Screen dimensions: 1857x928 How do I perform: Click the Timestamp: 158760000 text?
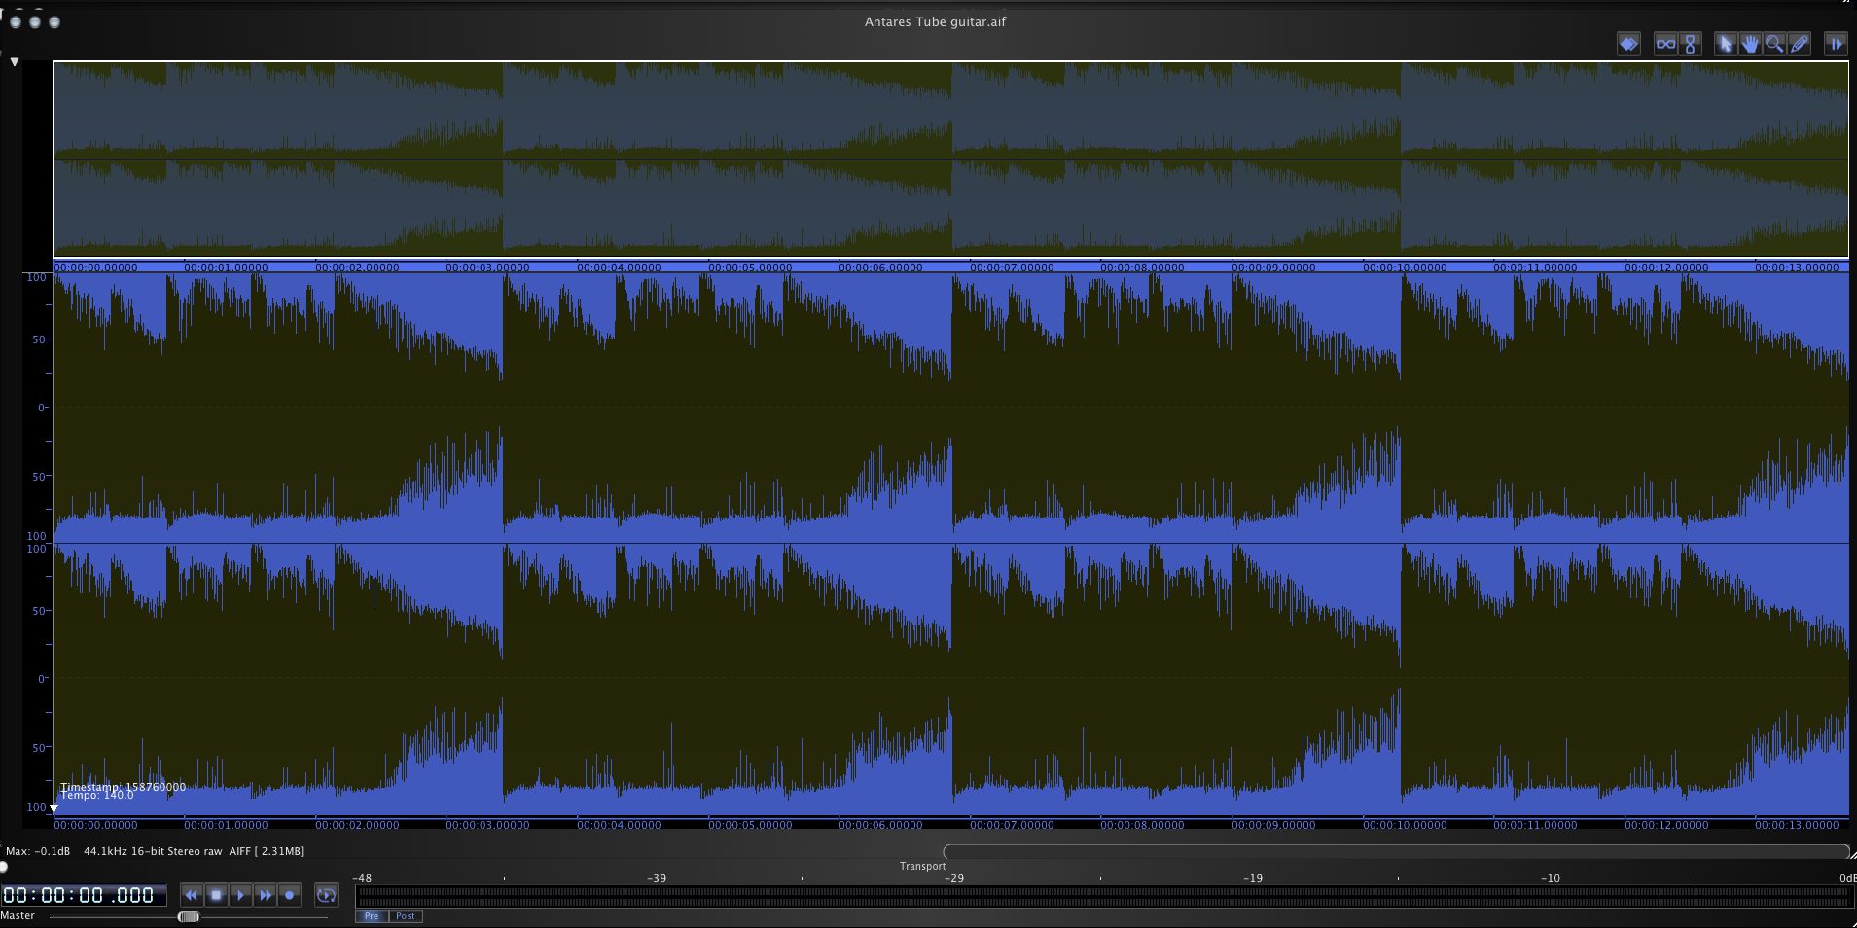[x=124, y=787]
